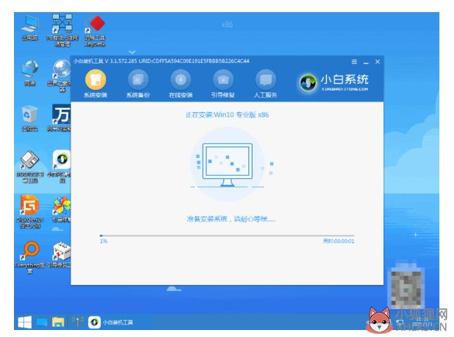
Task: Click the small chevron above the window
Action: (132, 53)
